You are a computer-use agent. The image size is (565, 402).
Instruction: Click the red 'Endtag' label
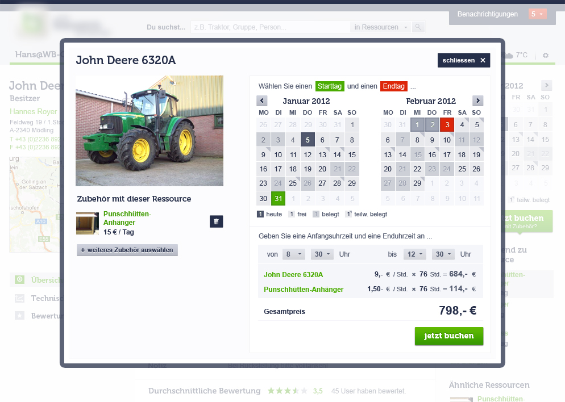[x=393, y=86]
